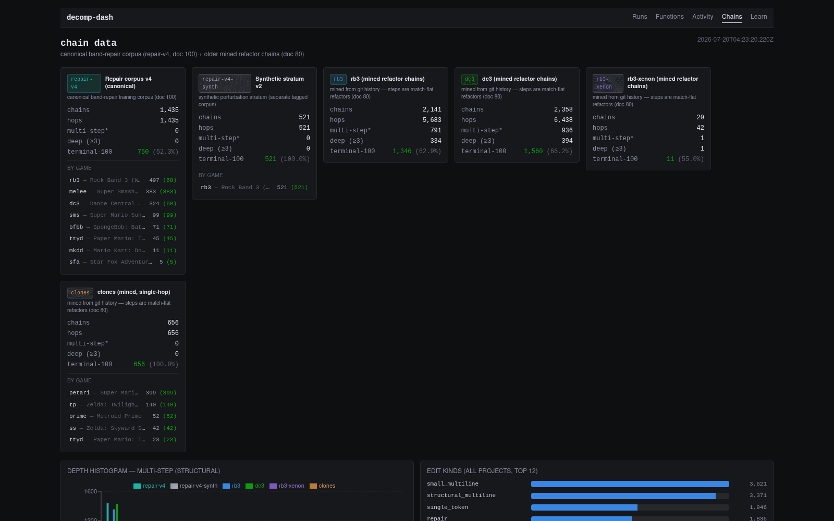
Task: Select ttyd Paper Mario row with 45
Action: pos(123,239)
